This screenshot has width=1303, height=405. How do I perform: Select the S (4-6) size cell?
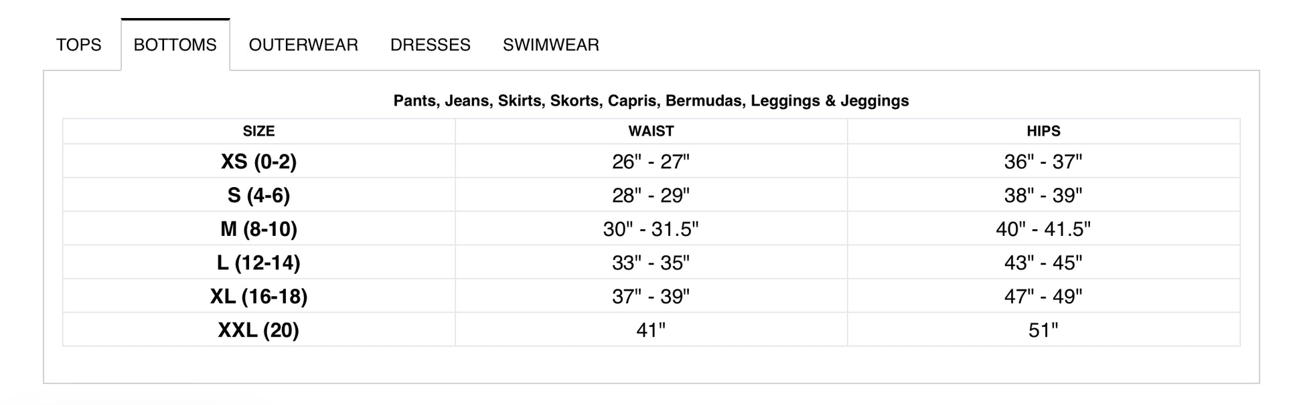tap(259, 195)
